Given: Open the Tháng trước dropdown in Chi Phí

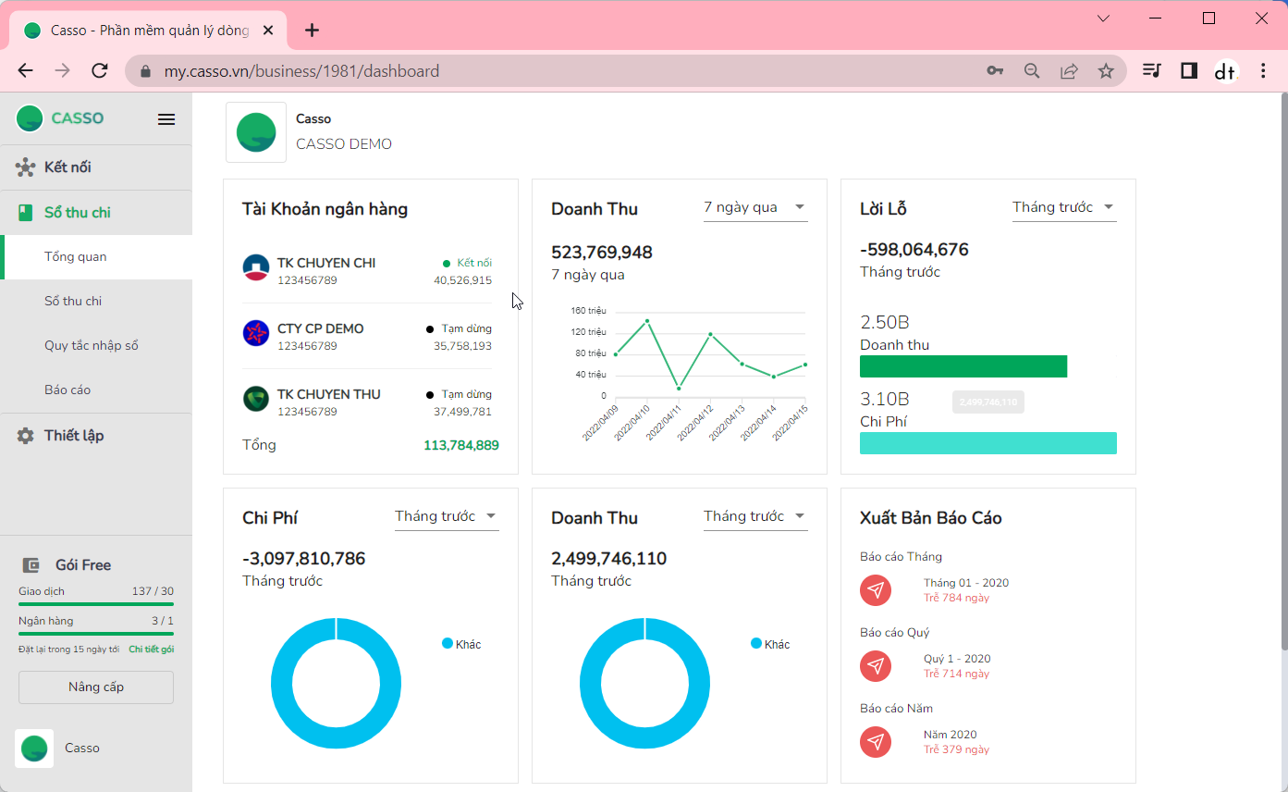Looking at the screenshot, I should coord(447,516).
